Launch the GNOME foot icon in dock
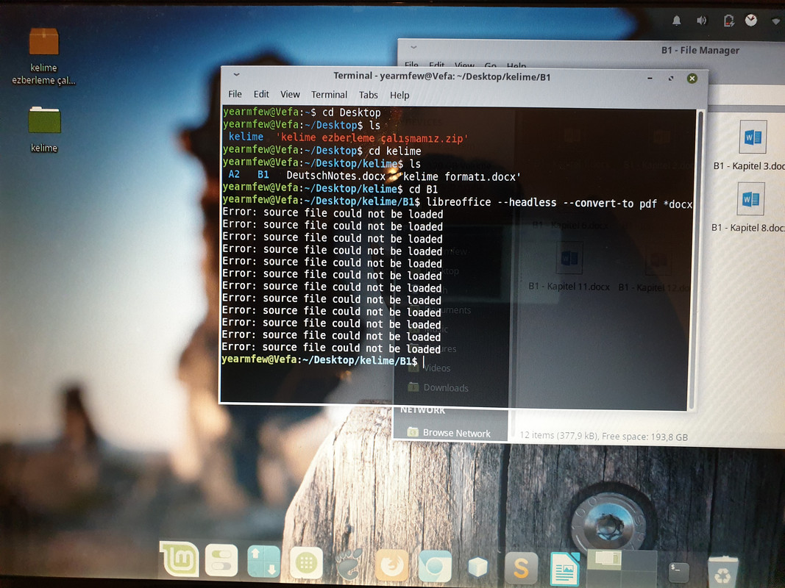785x588 pixels. point(349,564)
